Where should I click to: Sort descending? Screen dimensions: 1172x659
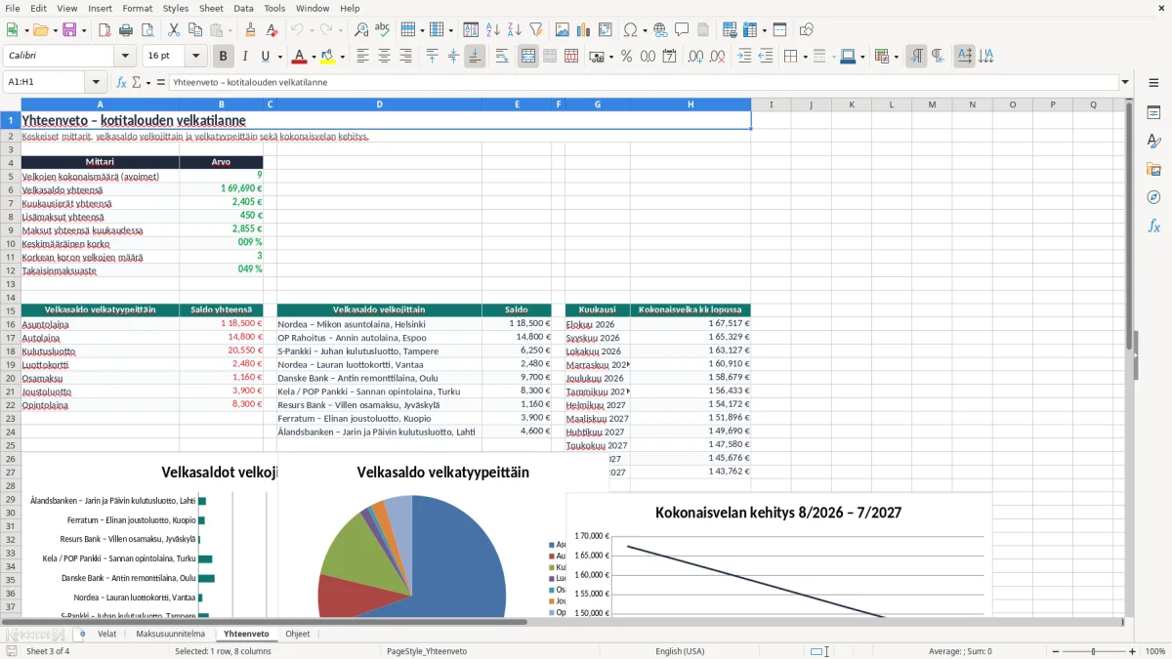point(514,30)
